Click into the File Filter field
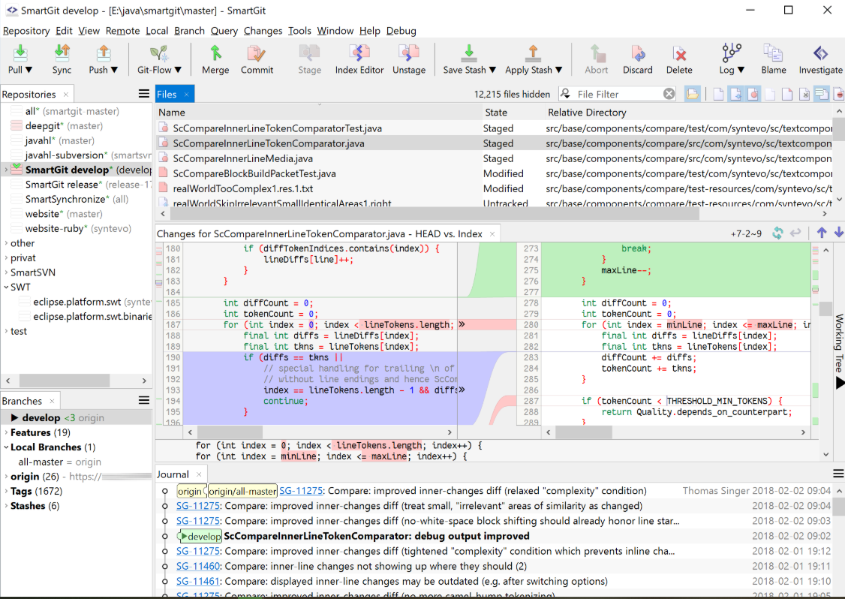845x599 pixels. tap(618, 94)
